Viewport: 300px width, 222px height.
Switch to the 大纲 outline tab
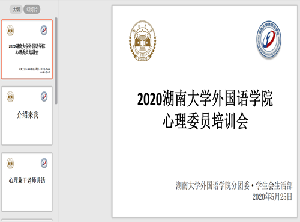pyautogui.click(x=16, y=10)
